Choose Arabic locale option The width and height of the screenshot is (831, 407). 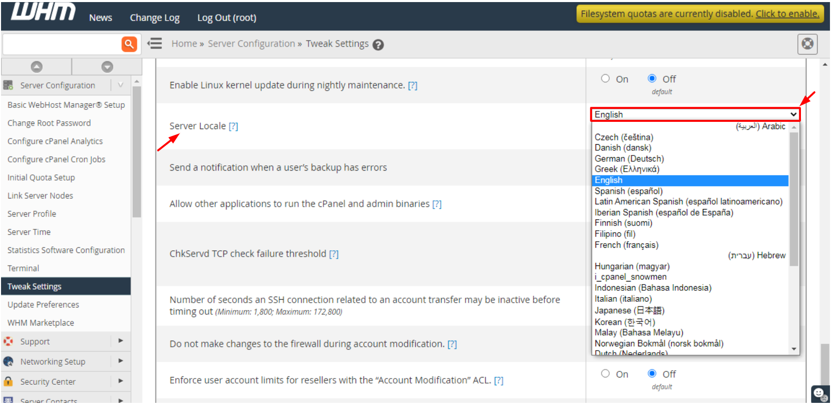pos(690,127)
